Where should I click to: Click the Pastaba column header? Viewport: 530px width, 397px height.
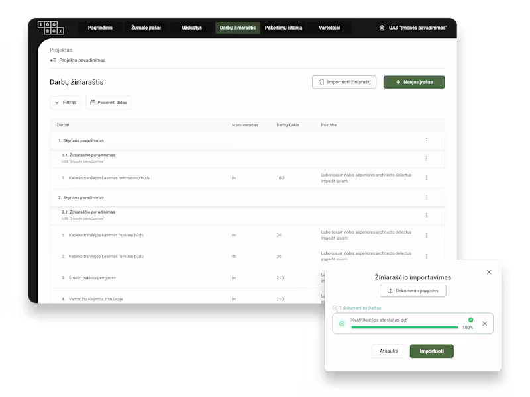pos(329,125)
